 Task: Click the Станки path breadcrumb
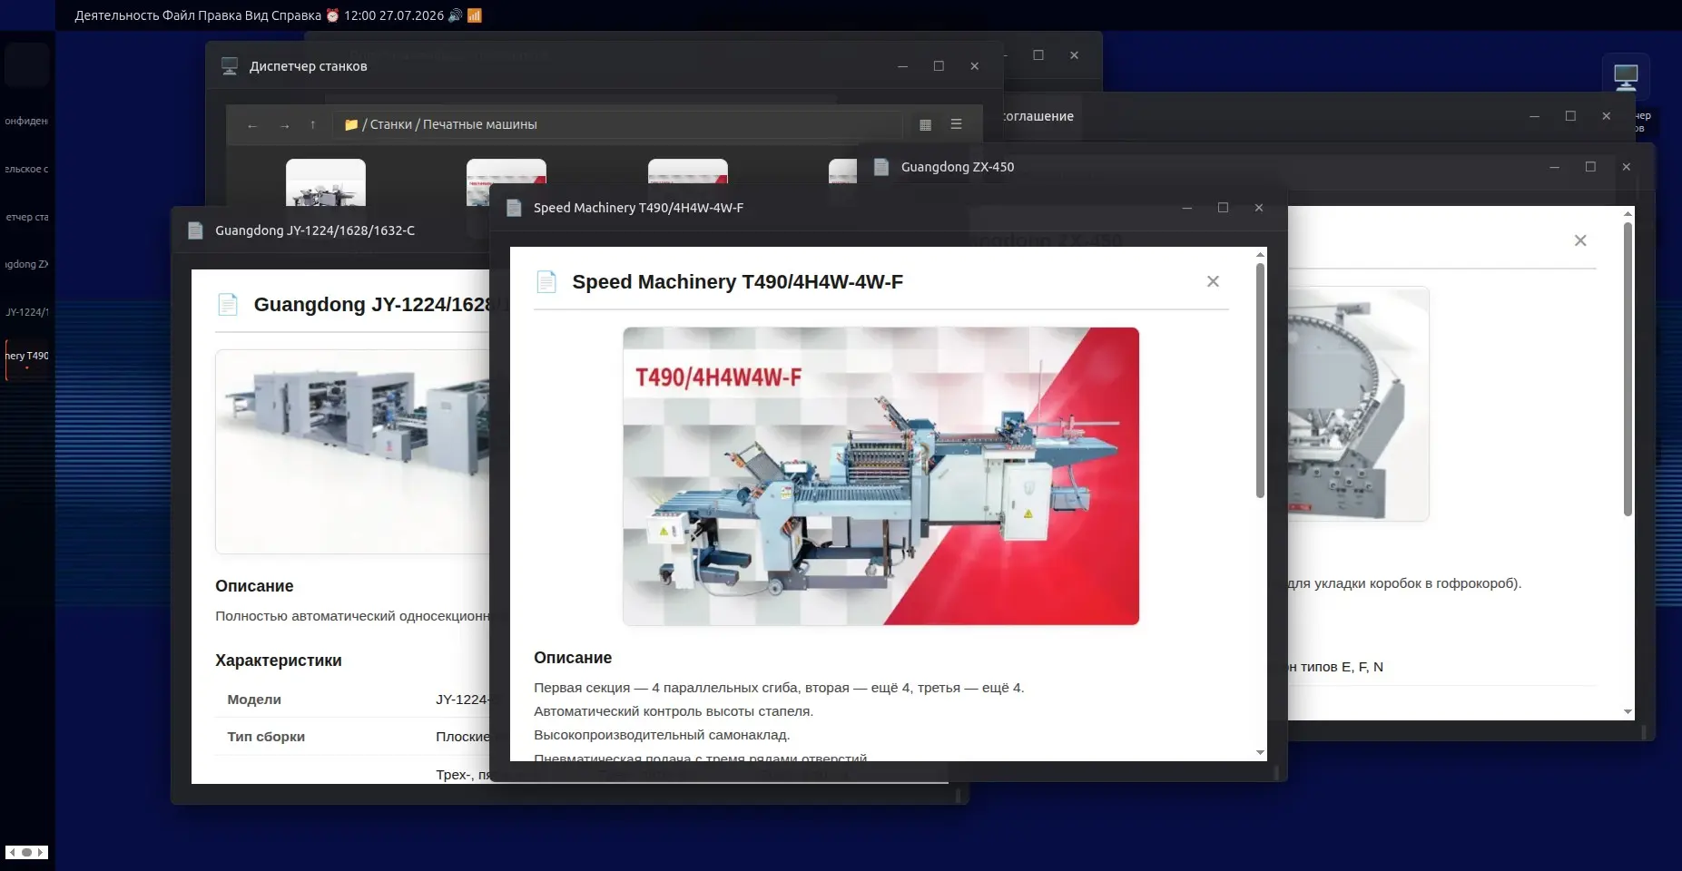click(391, 124)
